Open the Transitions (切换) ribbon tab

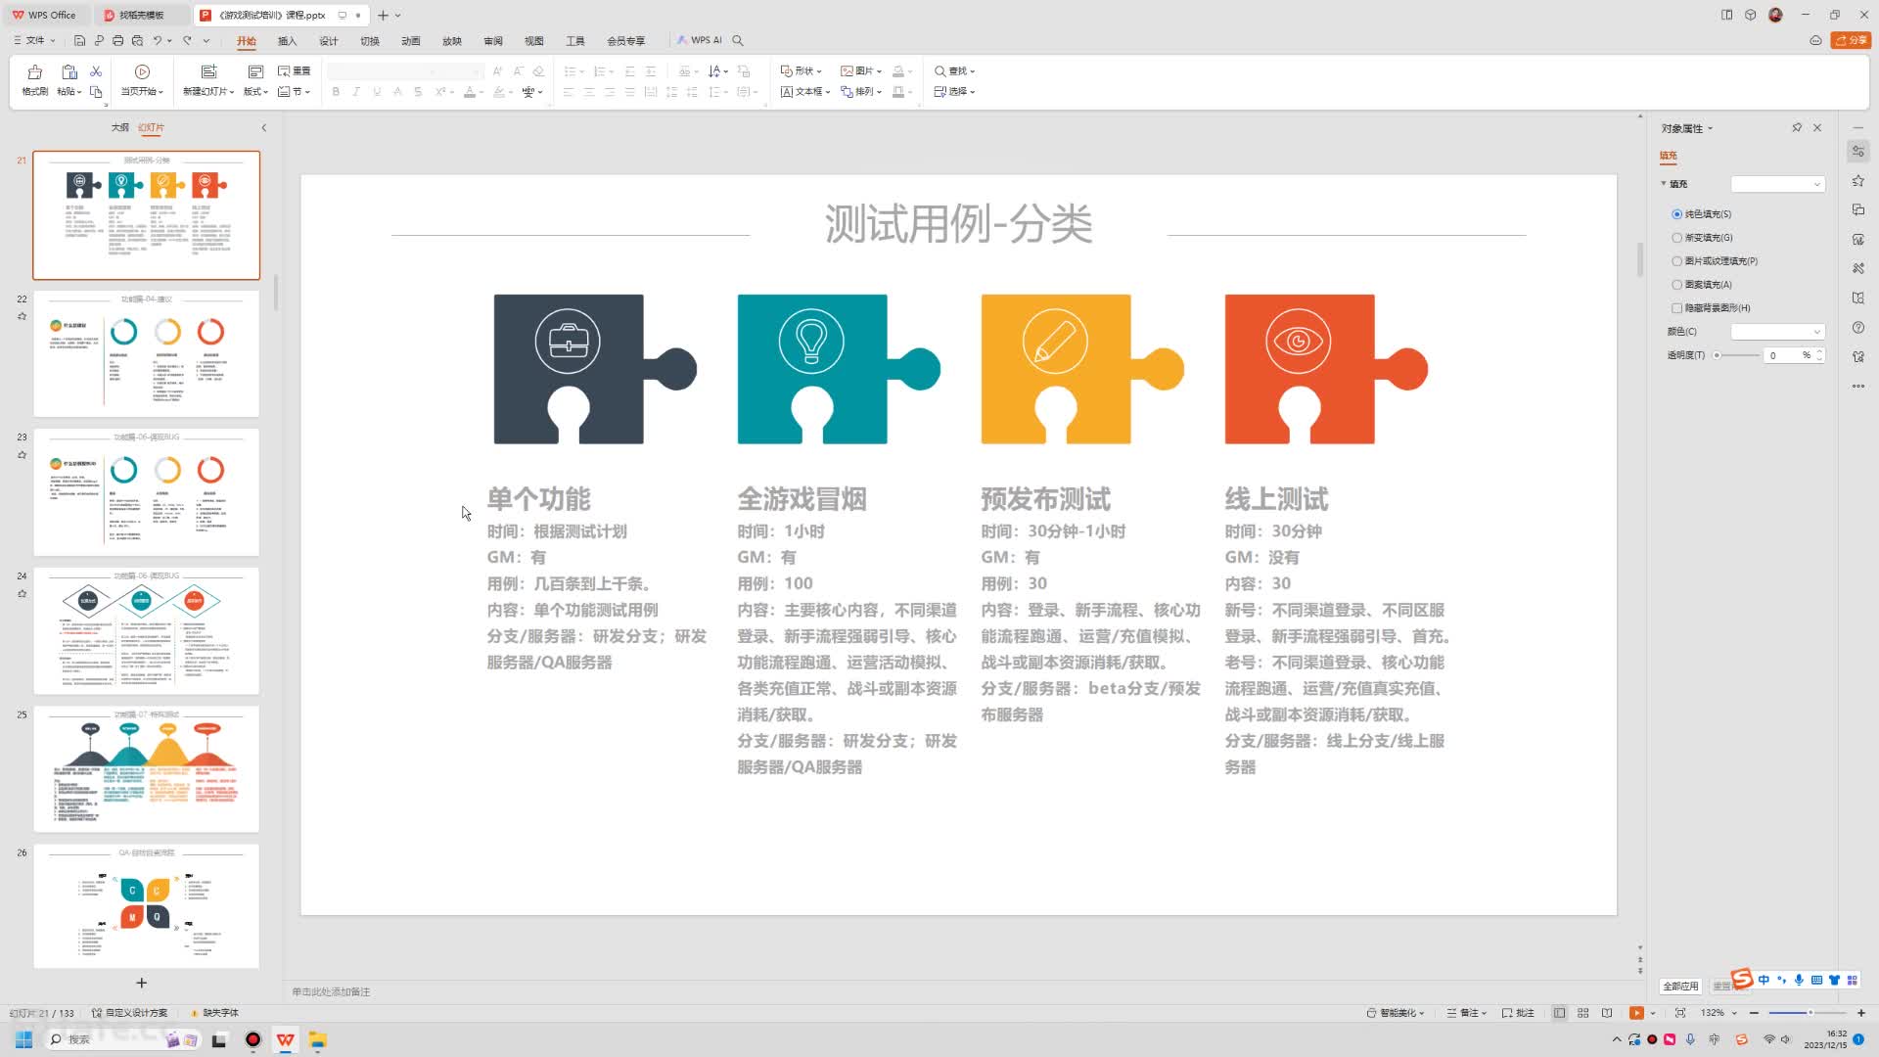click(369, 41)
